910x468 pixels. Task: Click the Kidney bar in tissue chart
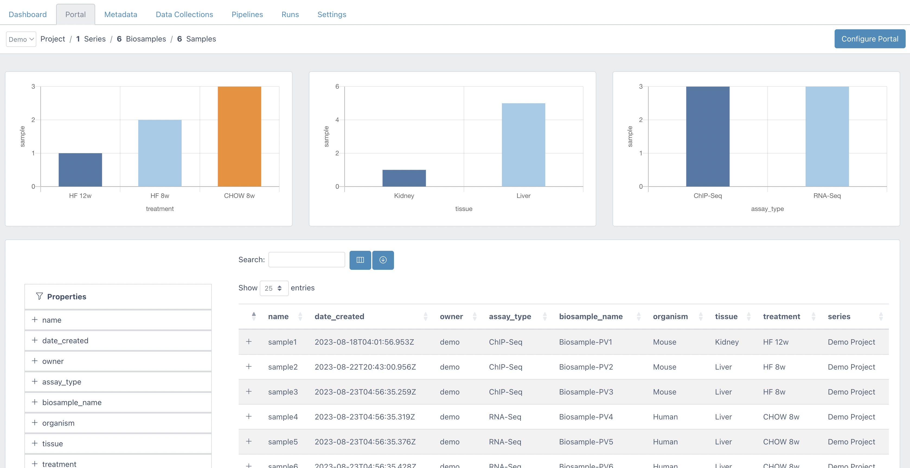click(404, 178)
